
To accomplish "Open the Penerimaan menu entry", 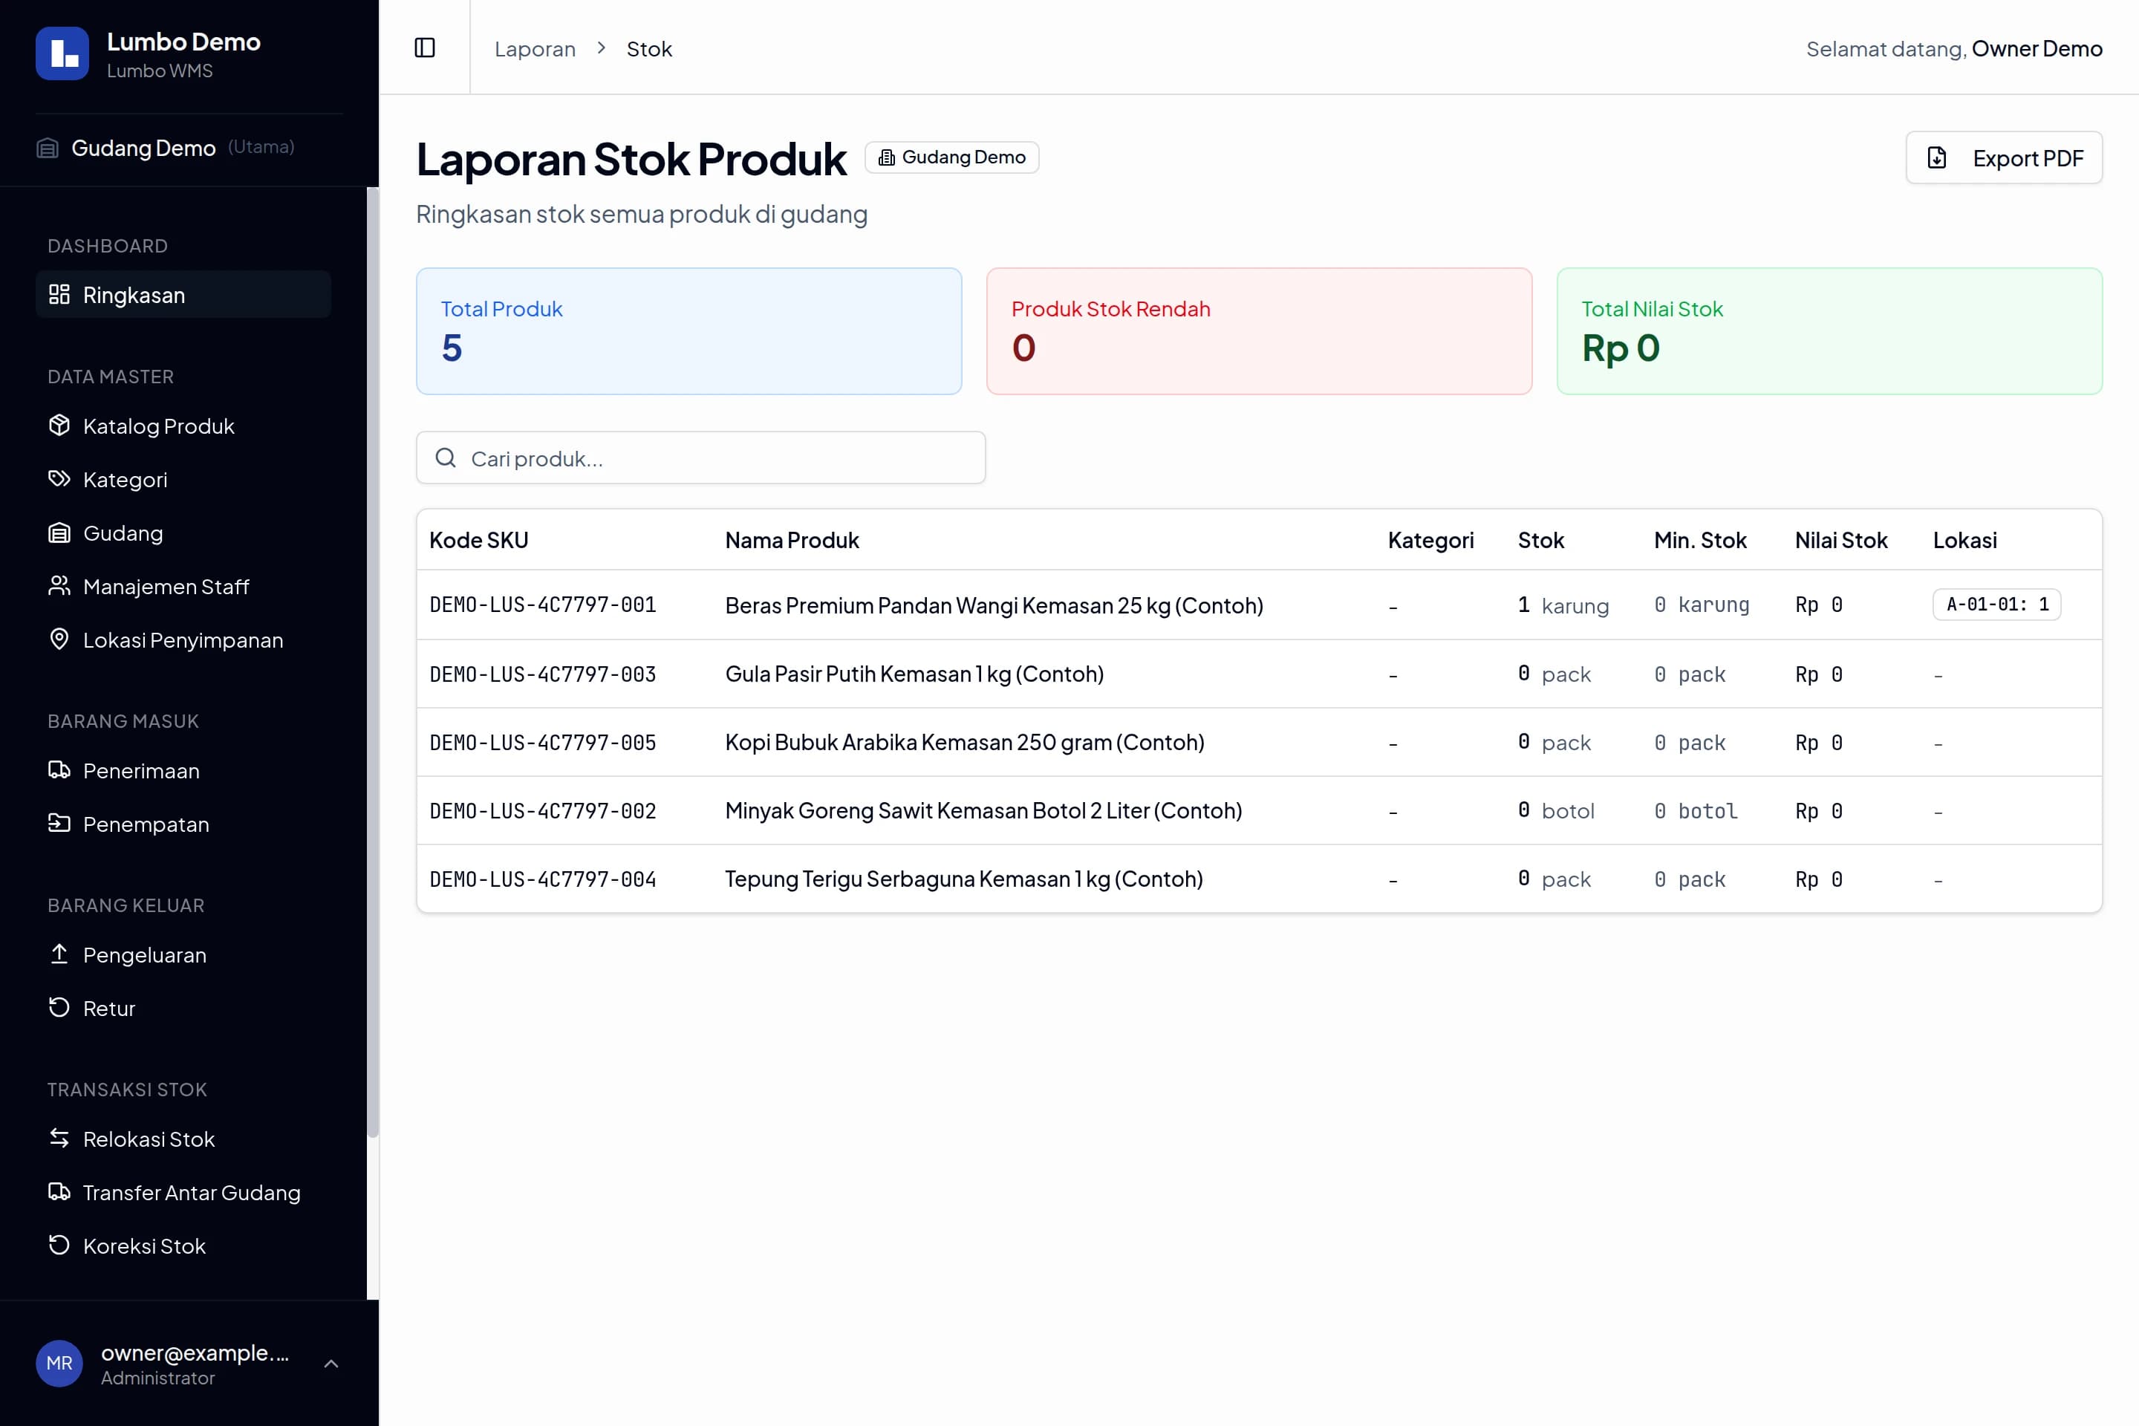I will 183,770.
